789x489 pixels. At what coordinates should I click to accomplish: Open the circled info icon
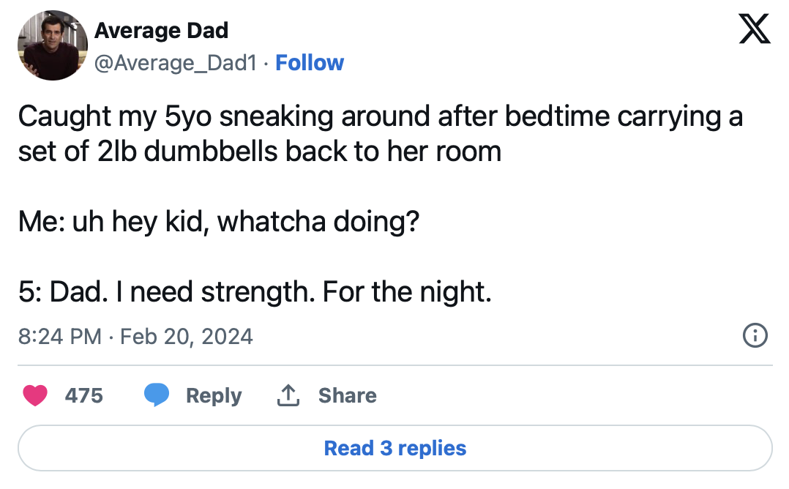point(755,335)
